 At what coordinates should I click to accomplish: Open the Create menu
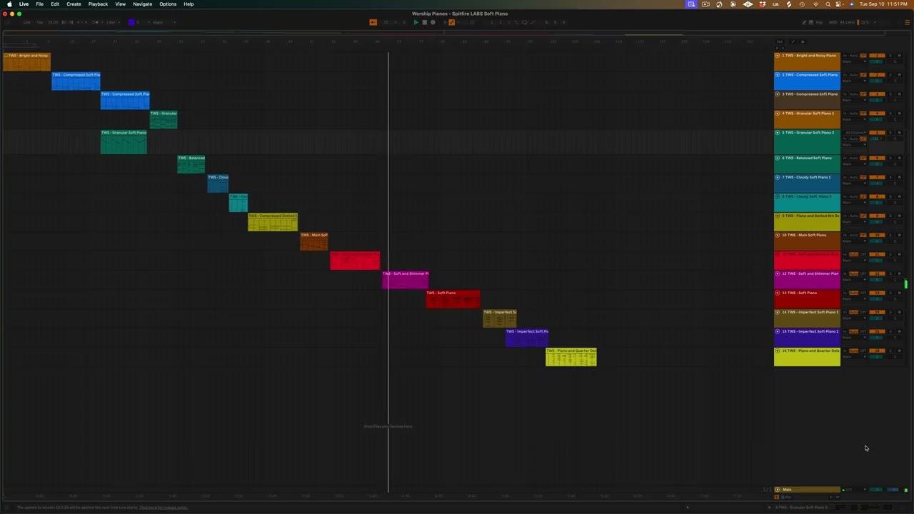(x=74, y=4)
